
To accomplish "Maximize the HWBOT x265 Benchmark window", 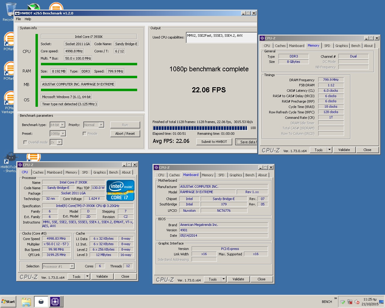I will click(248, 13).
